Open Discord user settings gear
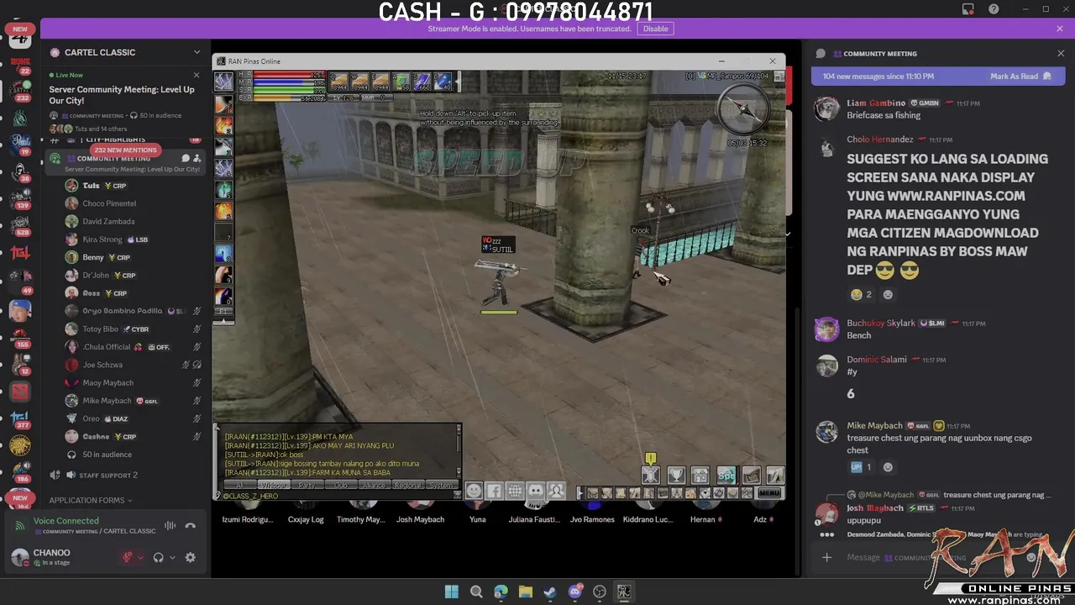Viewport: 1075px width, 605px height. click(190, 557)
